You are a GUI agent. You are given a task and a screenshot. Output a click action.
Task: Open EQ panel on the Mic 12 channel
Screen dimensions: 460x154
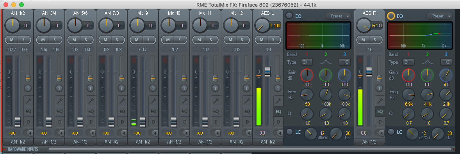[247, 111]
